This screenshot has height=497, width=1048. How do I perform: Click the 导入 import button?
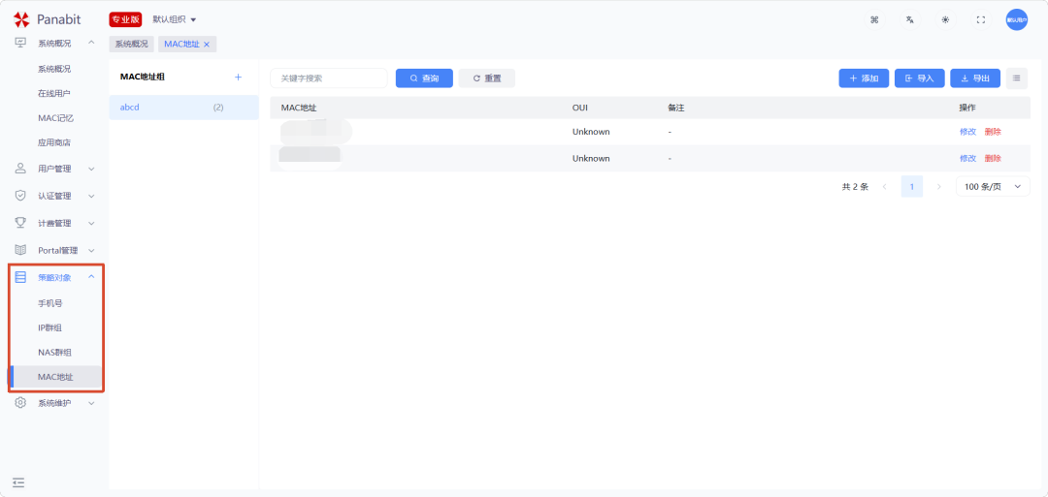920,78
